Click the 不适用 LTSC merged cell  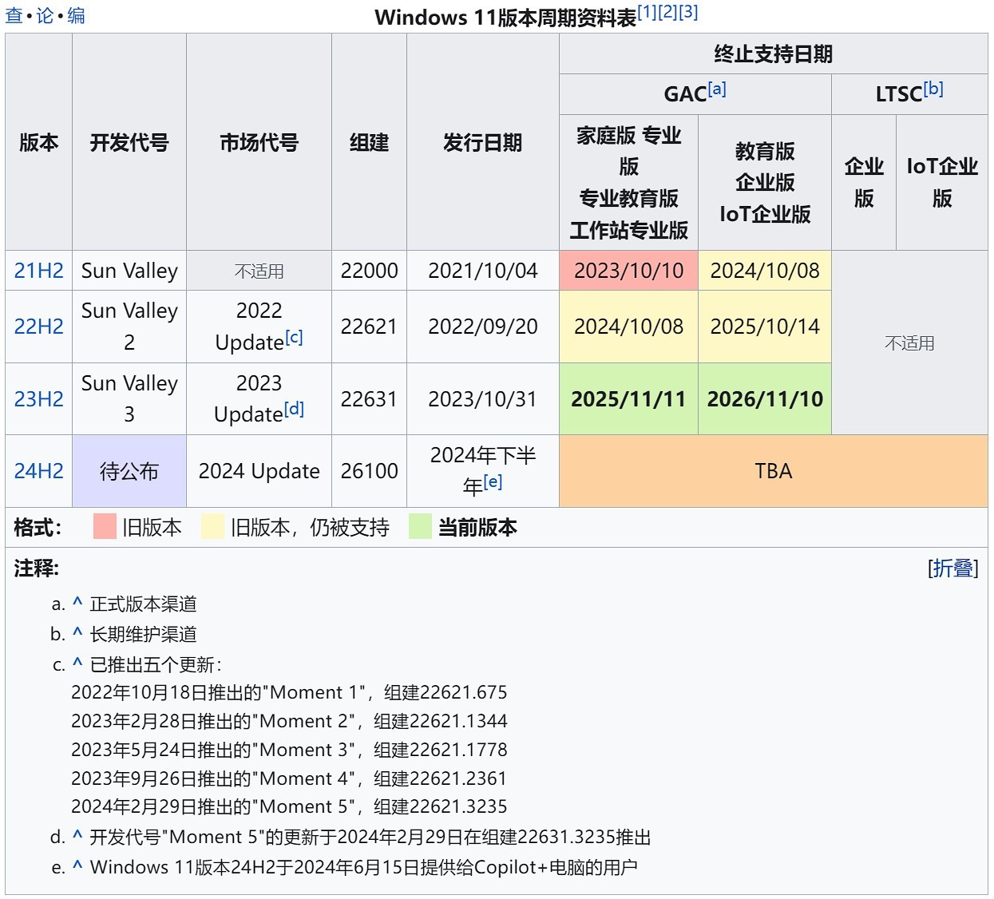click(909, 343)
